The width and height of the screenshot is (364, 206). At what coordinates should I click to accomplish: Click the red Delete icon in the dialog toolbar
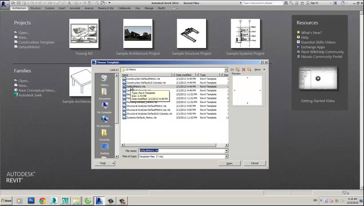click(244, 70)
